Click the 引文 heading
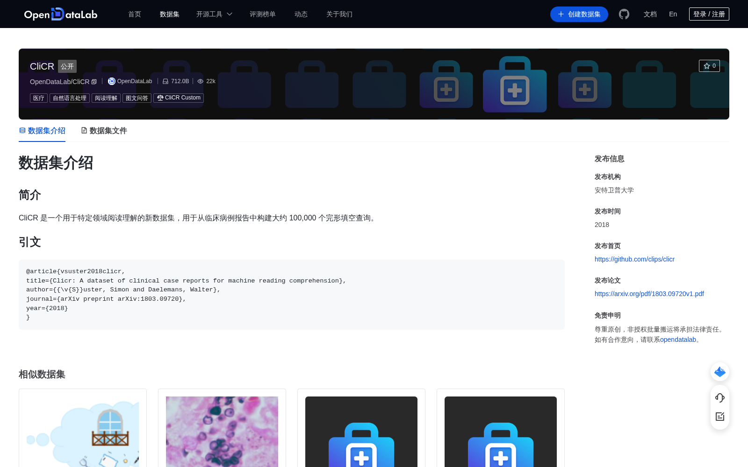The image size is (748, 467). tap(30, 242)
